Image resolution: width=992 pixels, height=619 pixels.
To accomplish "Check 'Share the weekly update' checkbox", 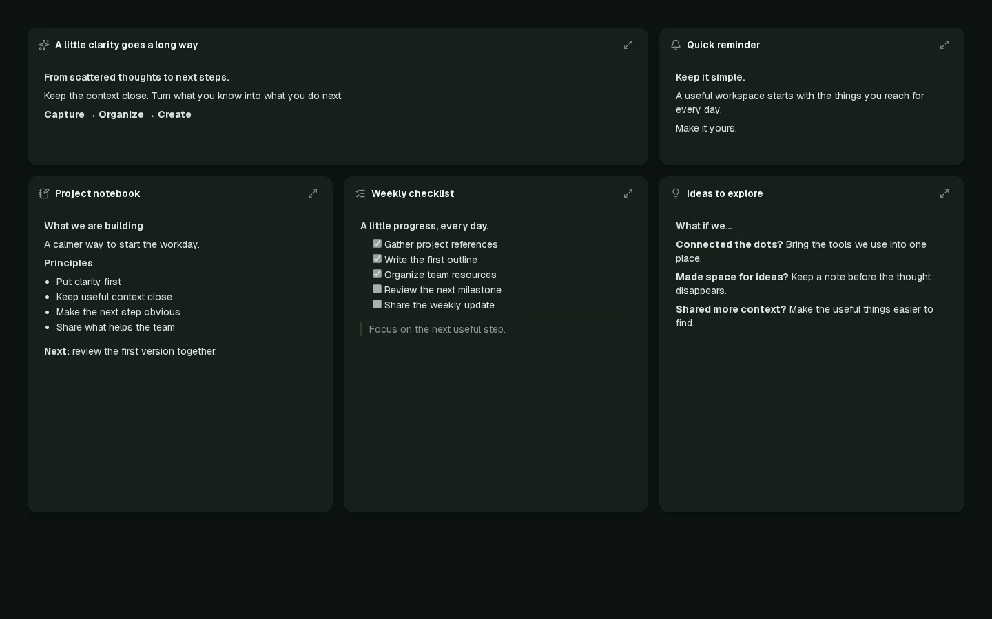I will click(377, 304).
